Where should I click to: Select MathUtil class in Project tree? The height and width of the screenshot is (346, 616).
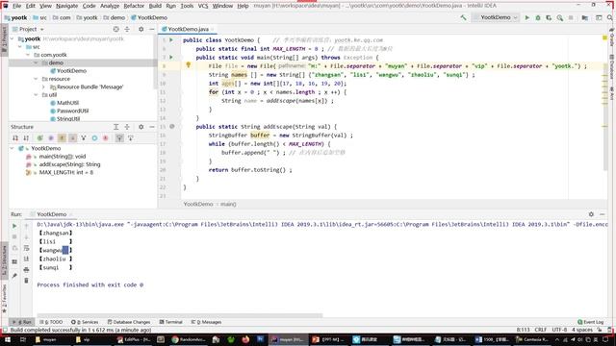click(x=64, y=103)
